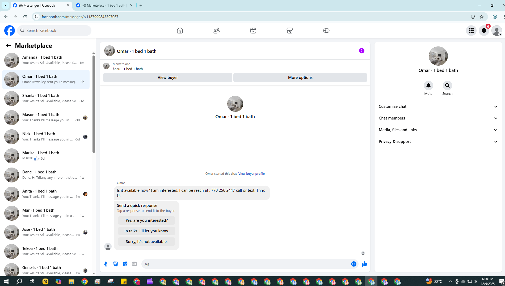Open the Marketplace storefront icon
The width and height of the screenshot is (505, 286).
(290, 31)
